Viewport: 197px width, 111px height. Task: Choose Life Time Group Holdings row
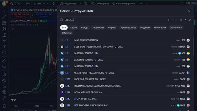point(125,105)
